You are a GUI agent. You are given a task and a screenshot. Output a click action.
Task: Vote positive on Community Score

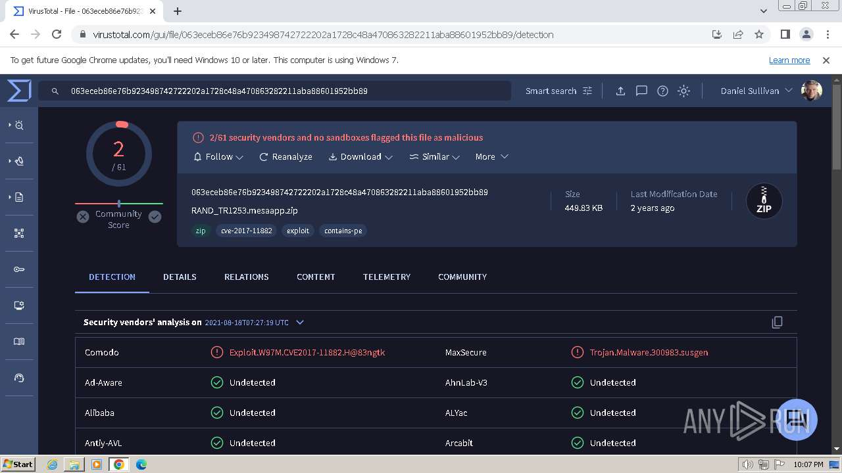(155, 217)
